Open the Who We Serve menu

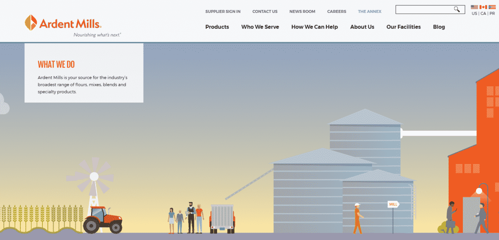(x=260, y=27)
